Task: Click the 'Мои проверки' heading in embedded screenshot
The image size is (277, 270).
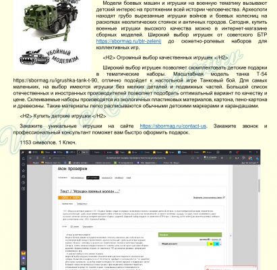Action: click(x=72, y=169)
